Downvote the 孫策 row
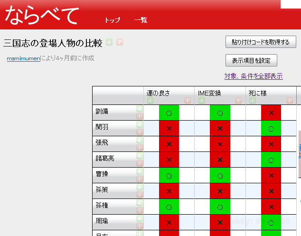301x236 pixels. tap(140, 195)
